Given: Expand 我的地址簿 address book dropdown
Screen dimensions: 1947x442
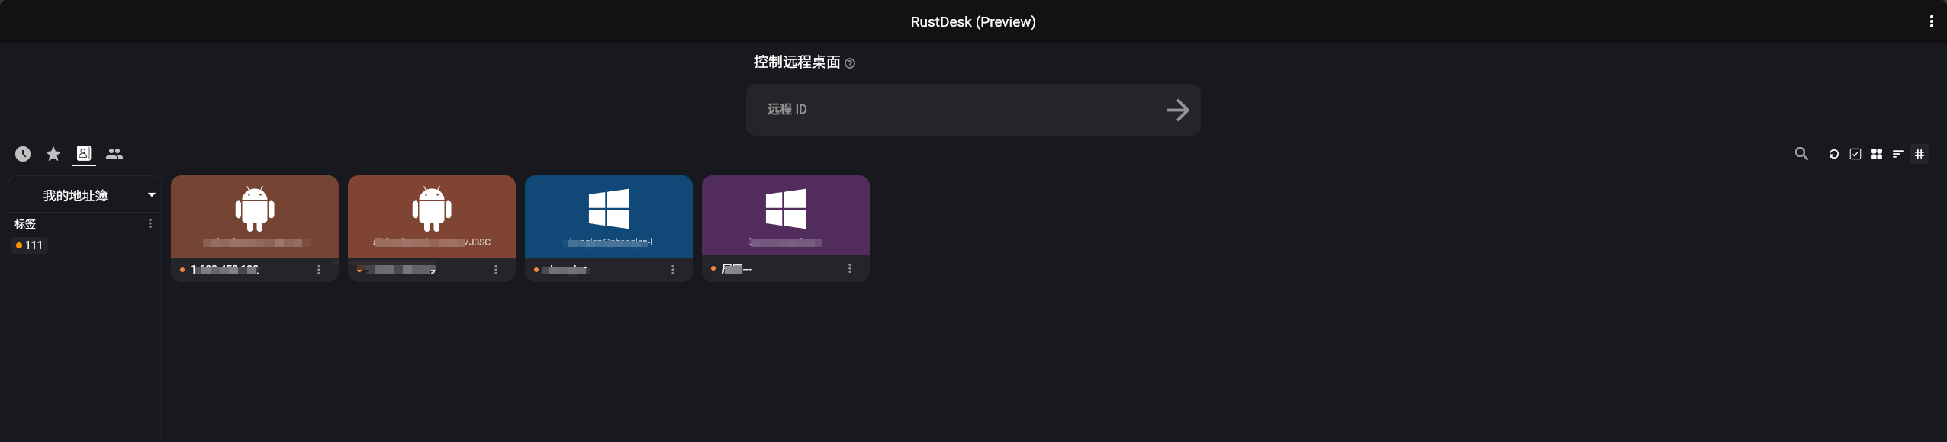Looking at the screenshot, I should [x=152, y=195].
